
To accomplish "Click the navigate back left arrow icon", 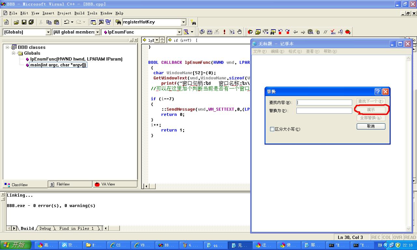I will (x=295, y=32).
